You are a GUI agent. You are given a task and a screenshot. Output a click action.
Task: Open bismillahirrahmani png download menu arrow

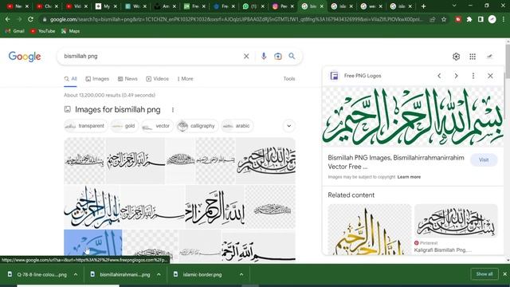click(x=159, y=274)
